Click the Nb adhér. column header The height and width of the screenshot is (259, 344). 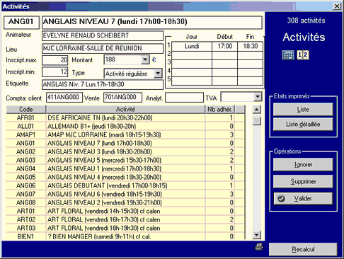click(x=220, y=109)
